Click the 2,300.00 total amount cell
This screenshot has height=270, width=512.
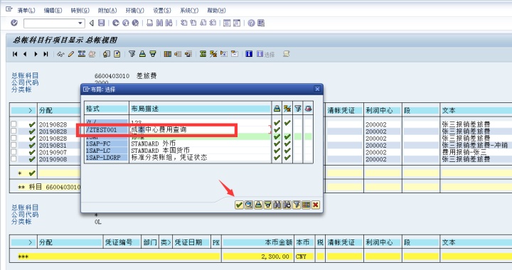coord(258,256)
